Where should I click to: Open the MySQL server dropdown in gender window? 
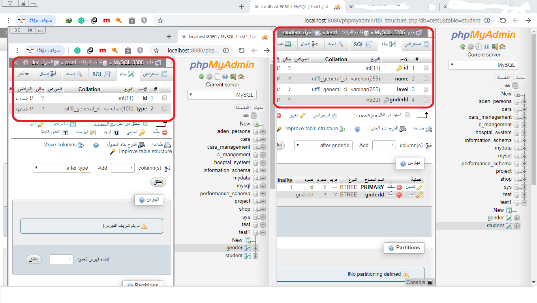click(x=222, y=95)
